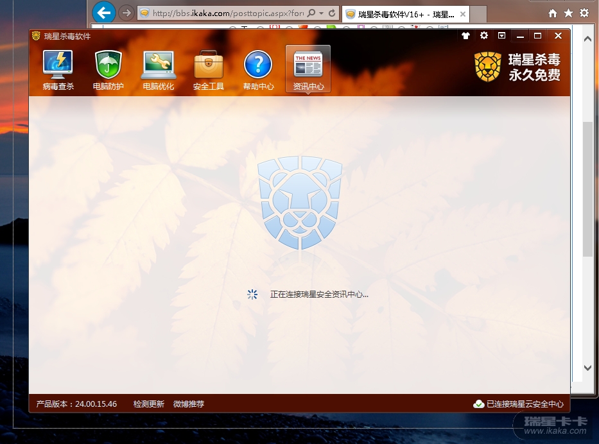Image resolution: width=599 pixels, height=444 pixels.
Task: Refresh the browser page
Action: click(x=332, y=13)
